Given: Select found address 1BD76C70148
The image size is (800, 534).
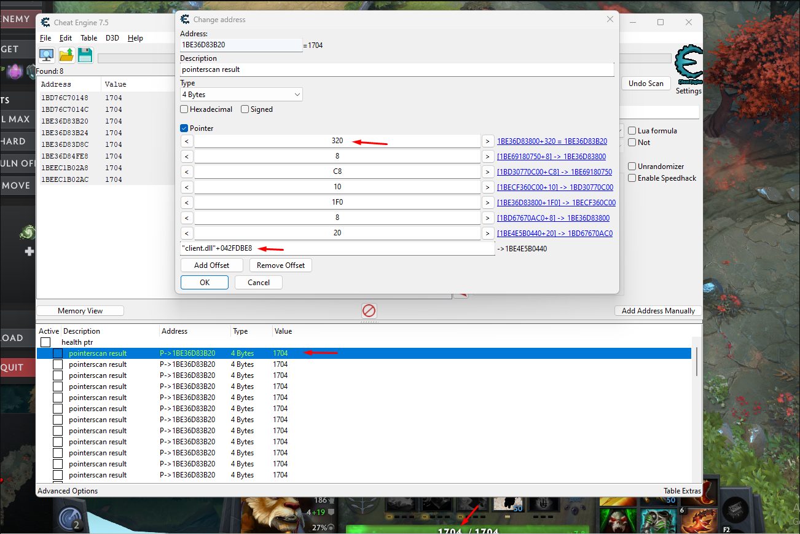Looking at the screenshot, I should (65, 98).
